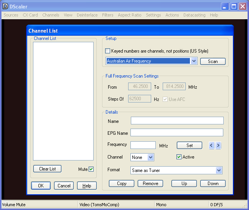Open the Aspect Ratio menu

129,15
